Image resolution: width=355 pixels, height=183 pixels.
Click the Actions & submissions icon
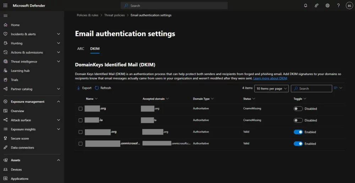pyautogui.click(x=5, y=52)
